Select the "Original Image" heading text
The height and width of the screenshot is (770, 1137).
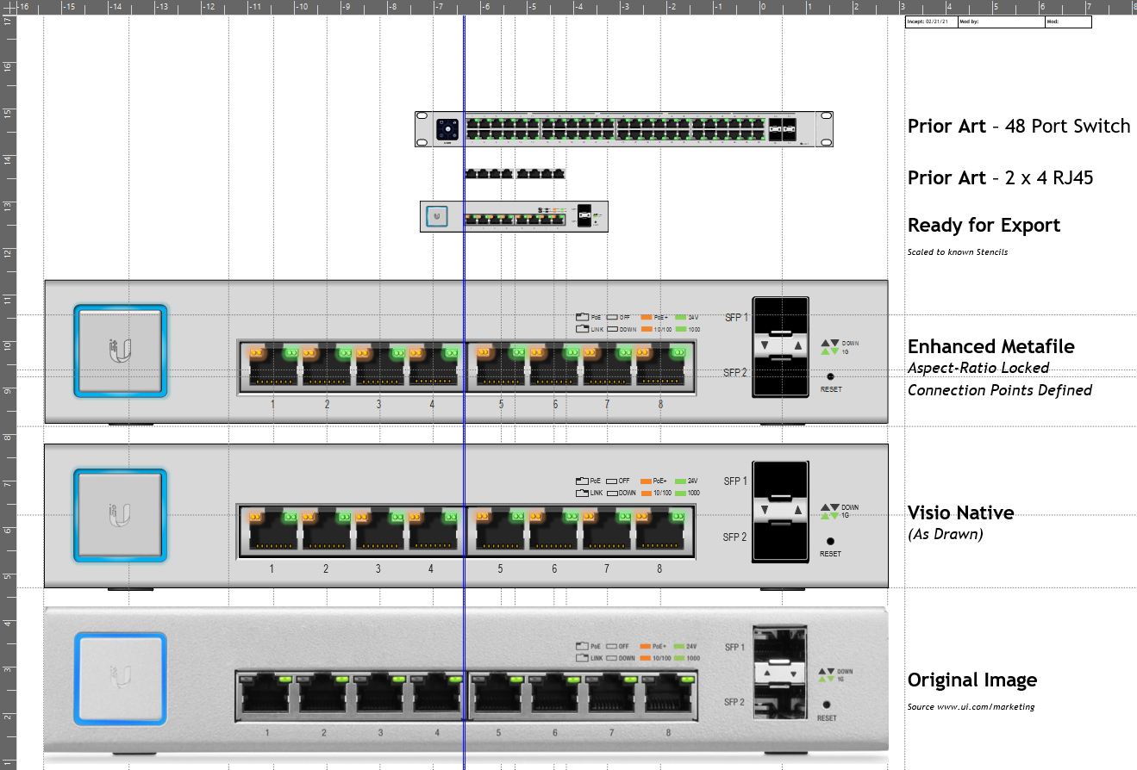[971, 680]
